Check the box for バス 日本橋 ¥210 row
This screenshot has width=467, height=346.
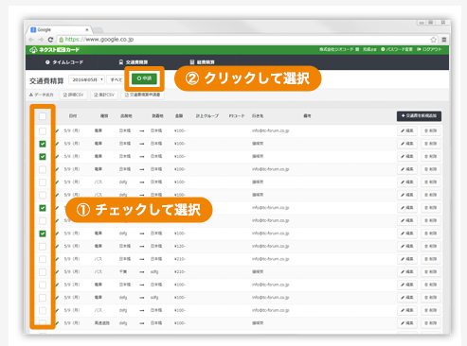[x=43, y=259]
